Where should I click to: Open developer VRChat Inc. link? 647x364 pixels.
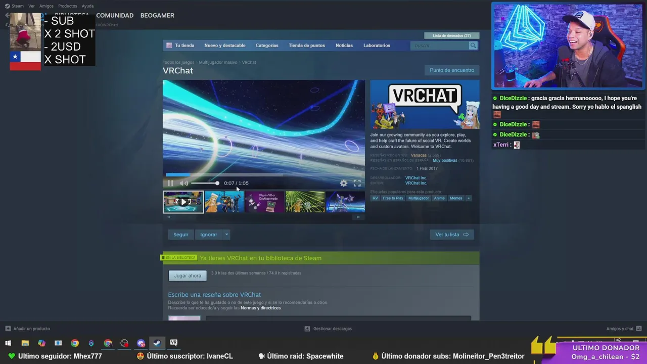(x=416, y=178)
